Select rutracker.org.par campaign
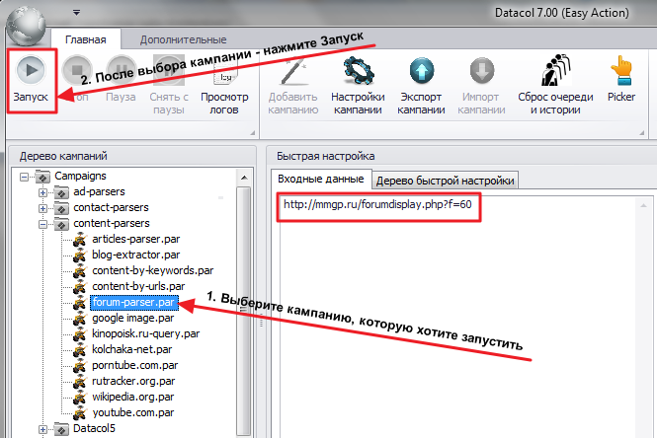 click(x=133, y=381)
